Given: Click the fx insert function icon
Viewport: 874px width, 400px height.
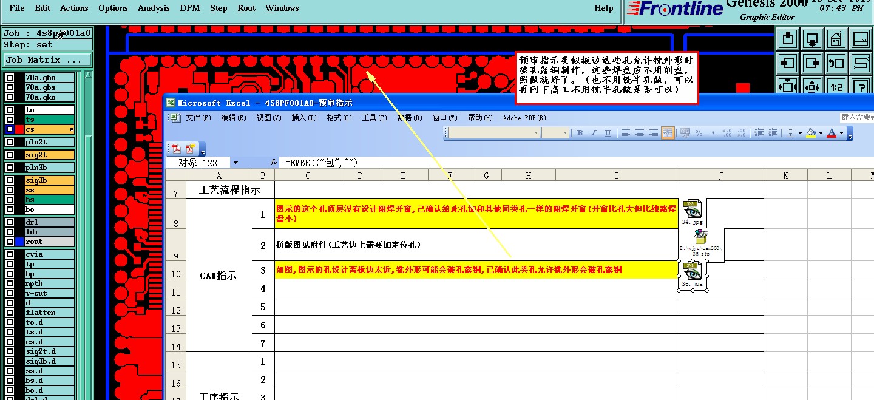Looking at the screenshot, I should [274, 163].
